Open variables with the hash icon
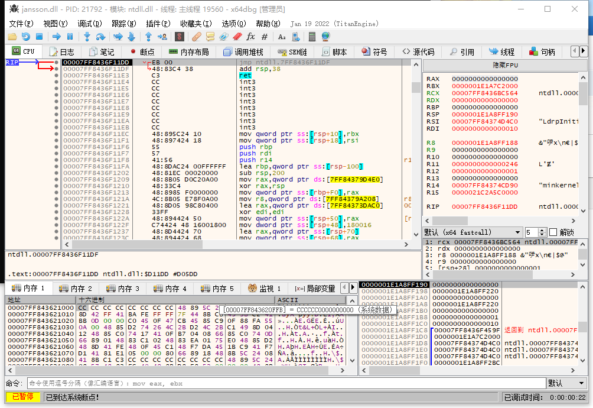The width and height of the screenshot is (593, 408). click(x=265, y=37)
